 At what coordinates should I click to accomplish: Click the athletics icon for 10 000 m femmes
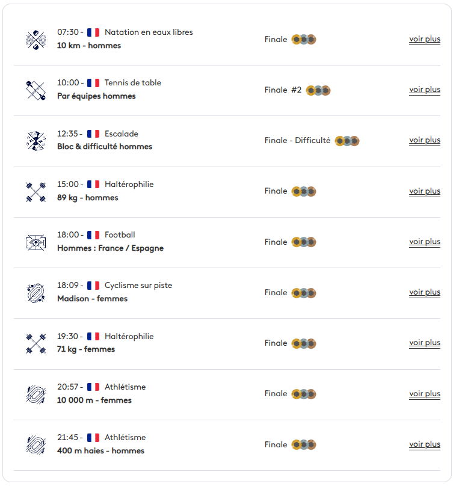coord(36,394)
